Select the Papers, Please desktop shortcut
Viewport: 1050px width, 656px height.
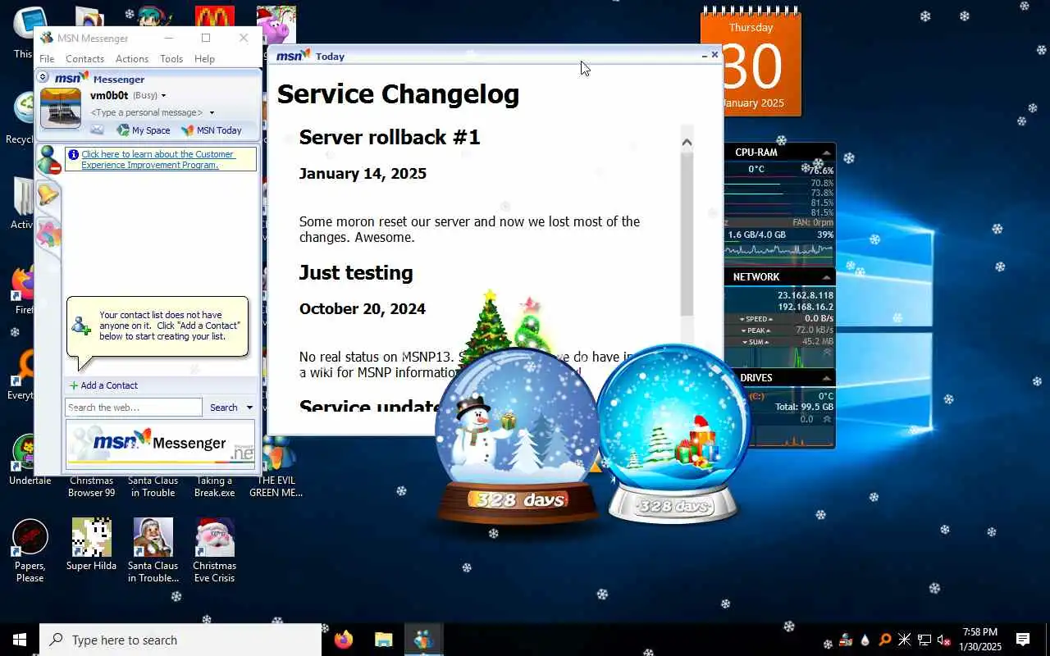pos(30,550)
